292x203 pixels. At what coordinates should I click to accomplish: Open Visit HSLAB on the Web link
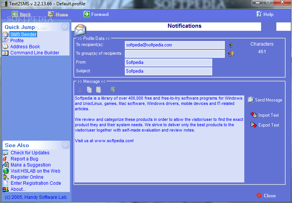[35, 171]
